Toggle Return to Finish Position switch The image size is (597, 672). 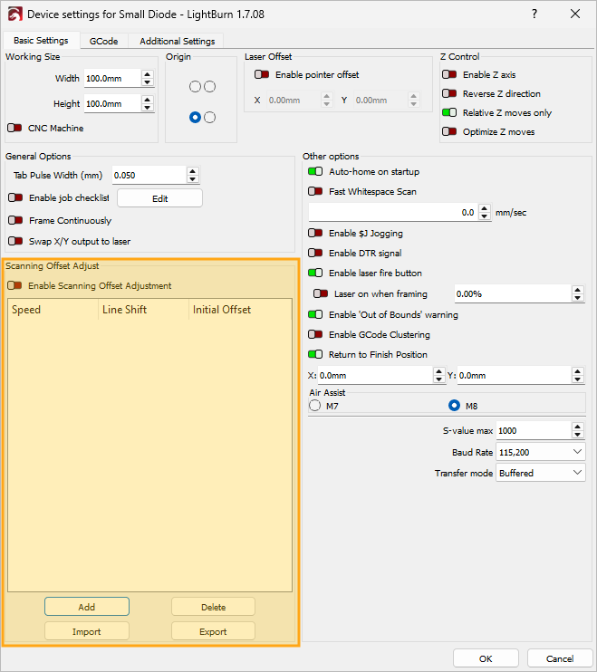point(315,354)
